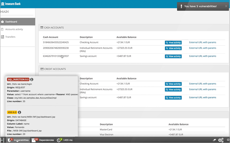Click the Accounts activity clipboard icon
The width and height of the screenshot is (230, 143).
click(x=2, y=29)
